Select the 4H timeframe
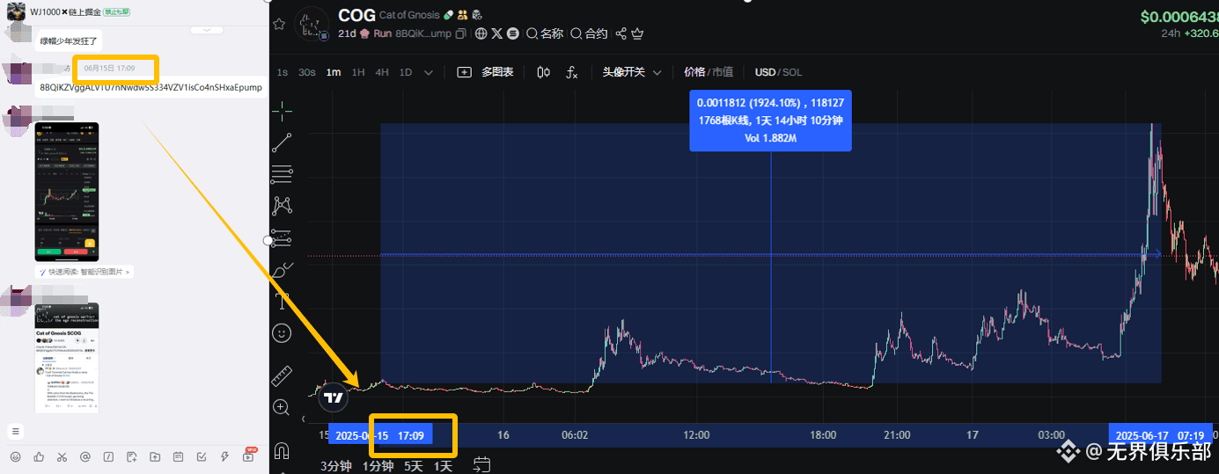The width and height of the screenshot is (1219, 474). pyautogui.click(x=382, y=72)
